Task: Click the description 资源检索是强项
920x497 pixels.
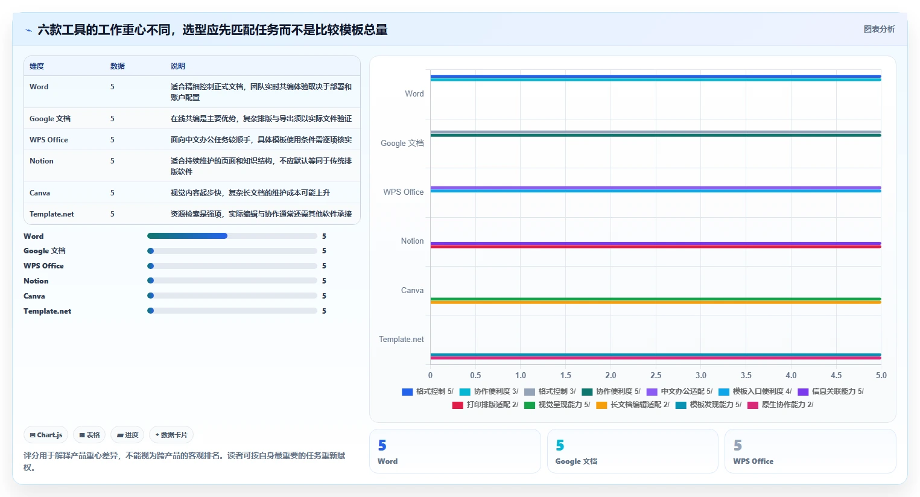Action: [261, 214]
